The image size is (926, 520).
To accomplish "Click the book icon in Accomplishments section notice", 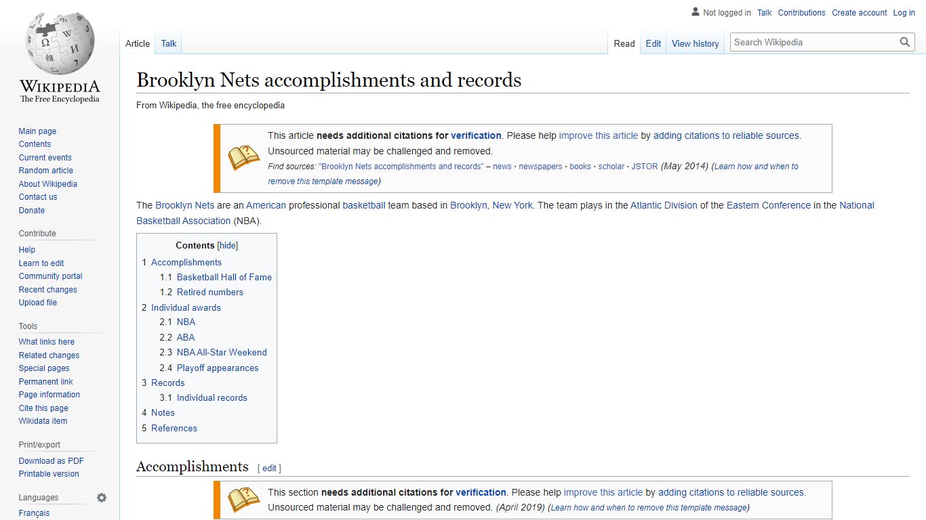I will (x=243, y=500).
